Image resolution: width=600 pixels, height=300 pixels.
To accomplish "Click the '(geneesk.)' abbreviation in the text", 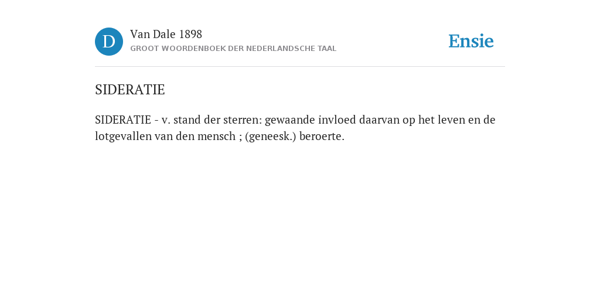I will 271,136.
